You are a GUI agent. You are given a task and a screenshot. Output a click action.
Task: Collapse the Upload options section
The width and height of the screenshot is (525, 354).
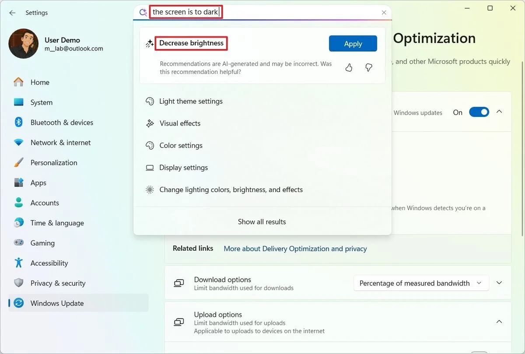pyautogui.click(x=499, y=322)
